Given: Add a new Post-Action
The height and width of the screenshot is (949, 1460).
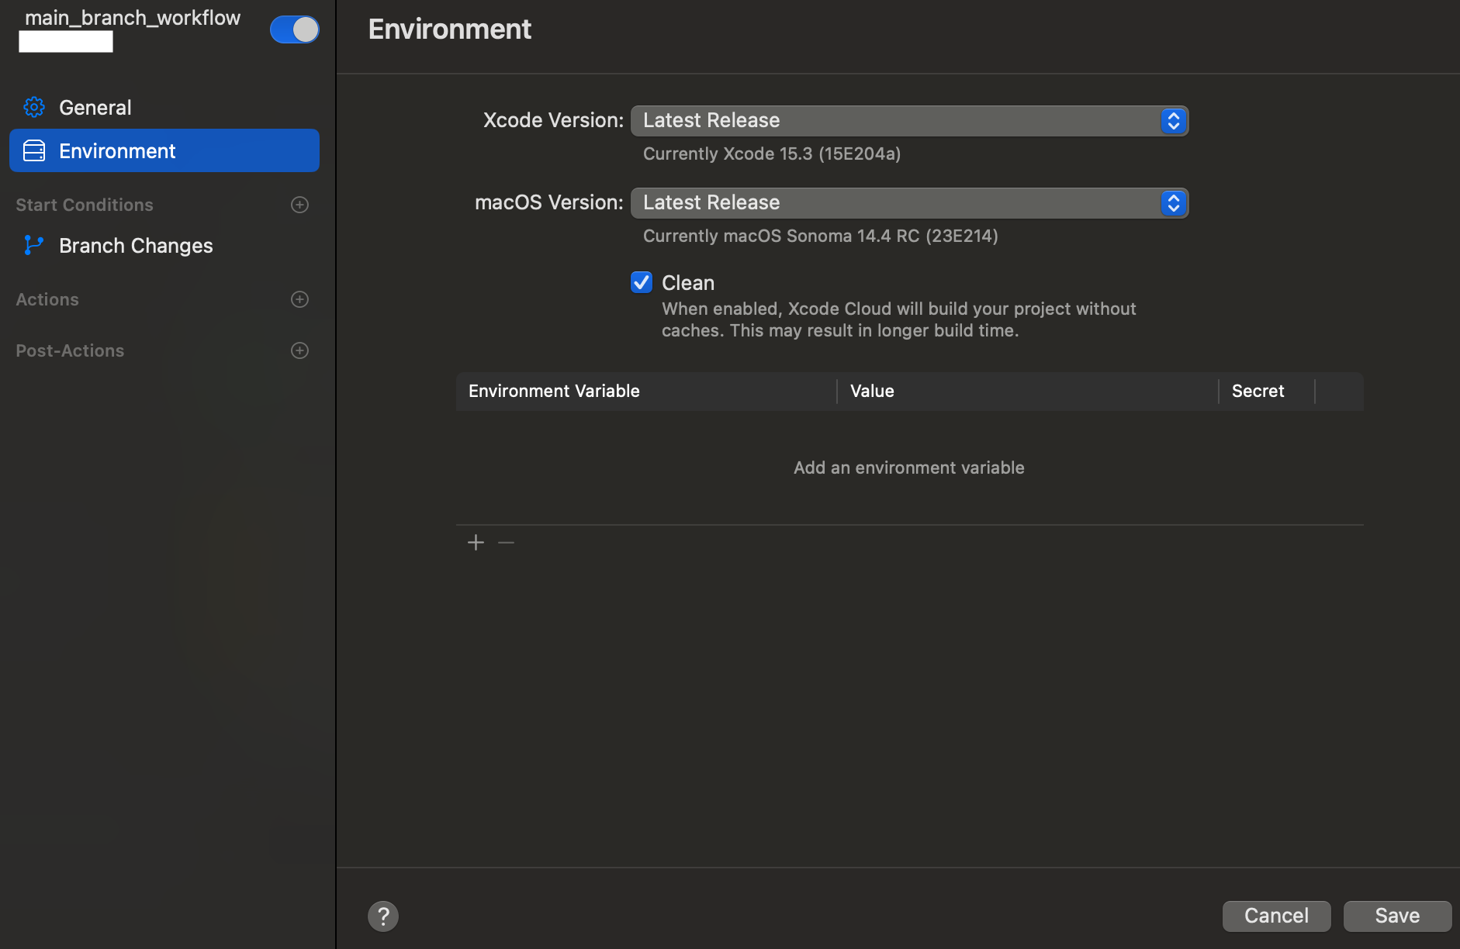Looking at the screenshot, I should [299, 350].
